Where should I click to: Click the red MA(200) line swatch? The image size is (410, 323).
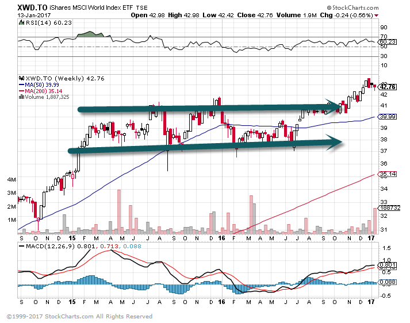[x=21, y=91]
